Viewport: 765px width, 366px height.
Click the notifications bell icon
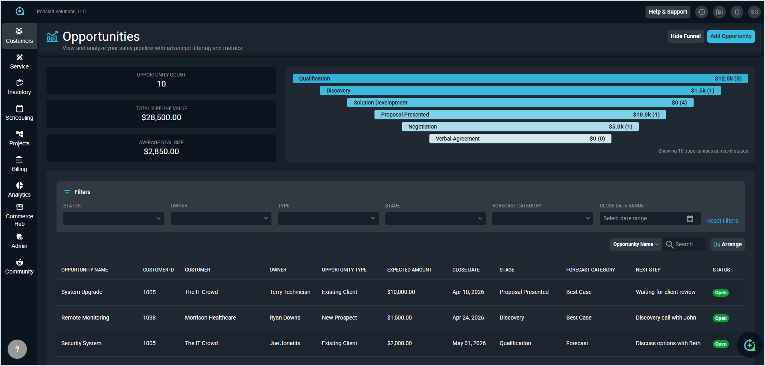(x=737, y=12)
